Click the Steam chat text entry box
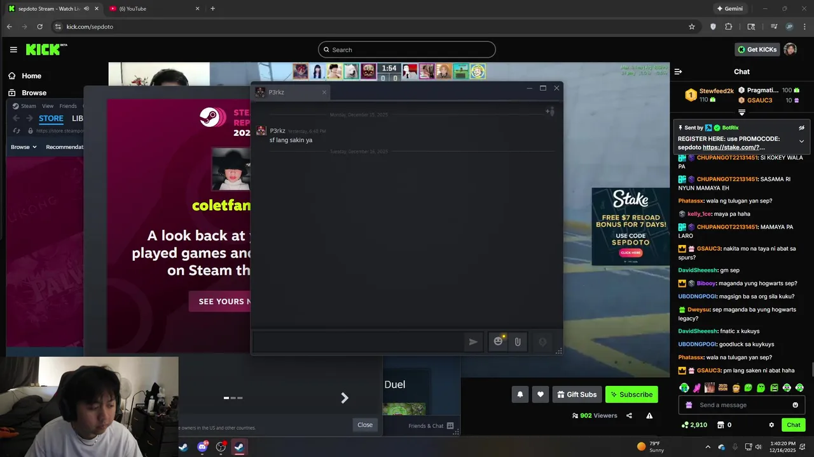The image size is (814, 457). click(359, 341)
